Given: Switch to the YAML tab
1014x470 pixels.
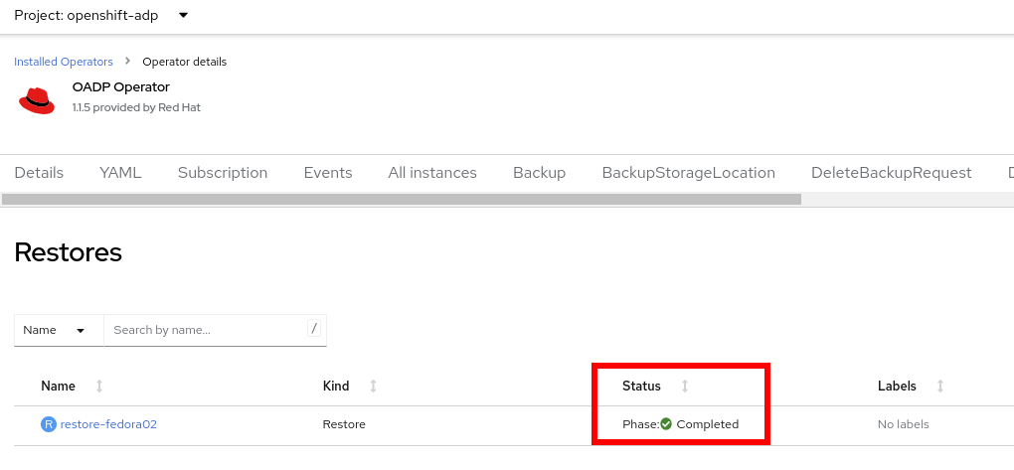Looking at the screenshot, I should coord(120,173).
